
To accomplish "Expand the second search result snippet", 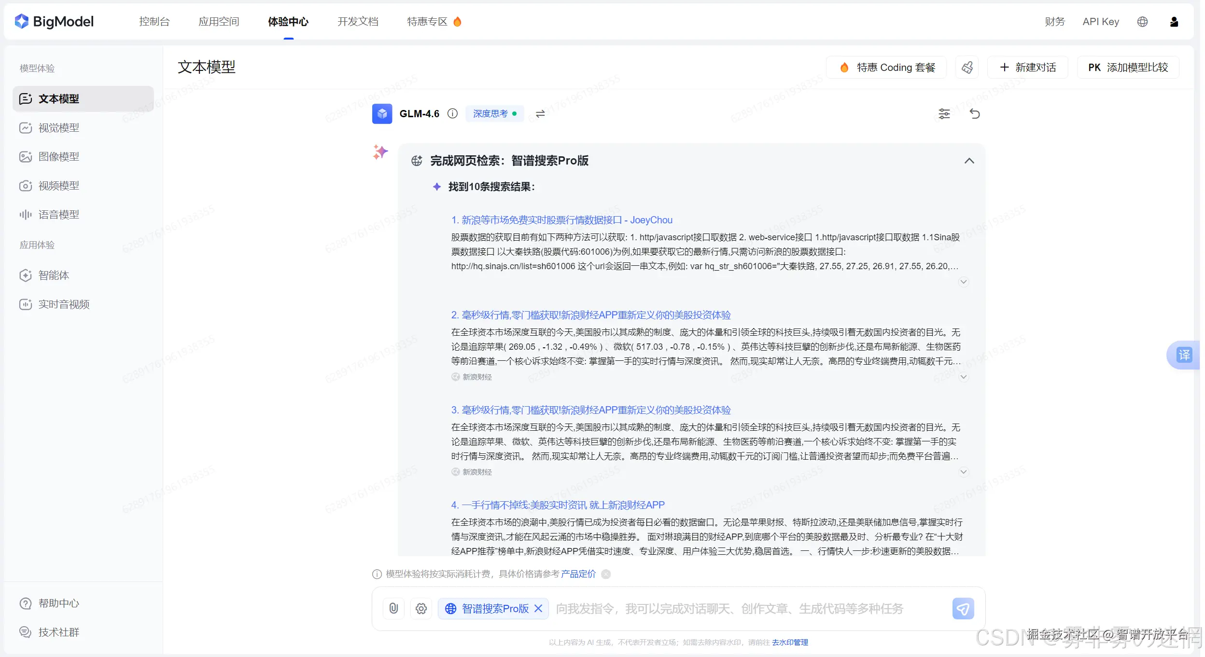I will point(963,377).
